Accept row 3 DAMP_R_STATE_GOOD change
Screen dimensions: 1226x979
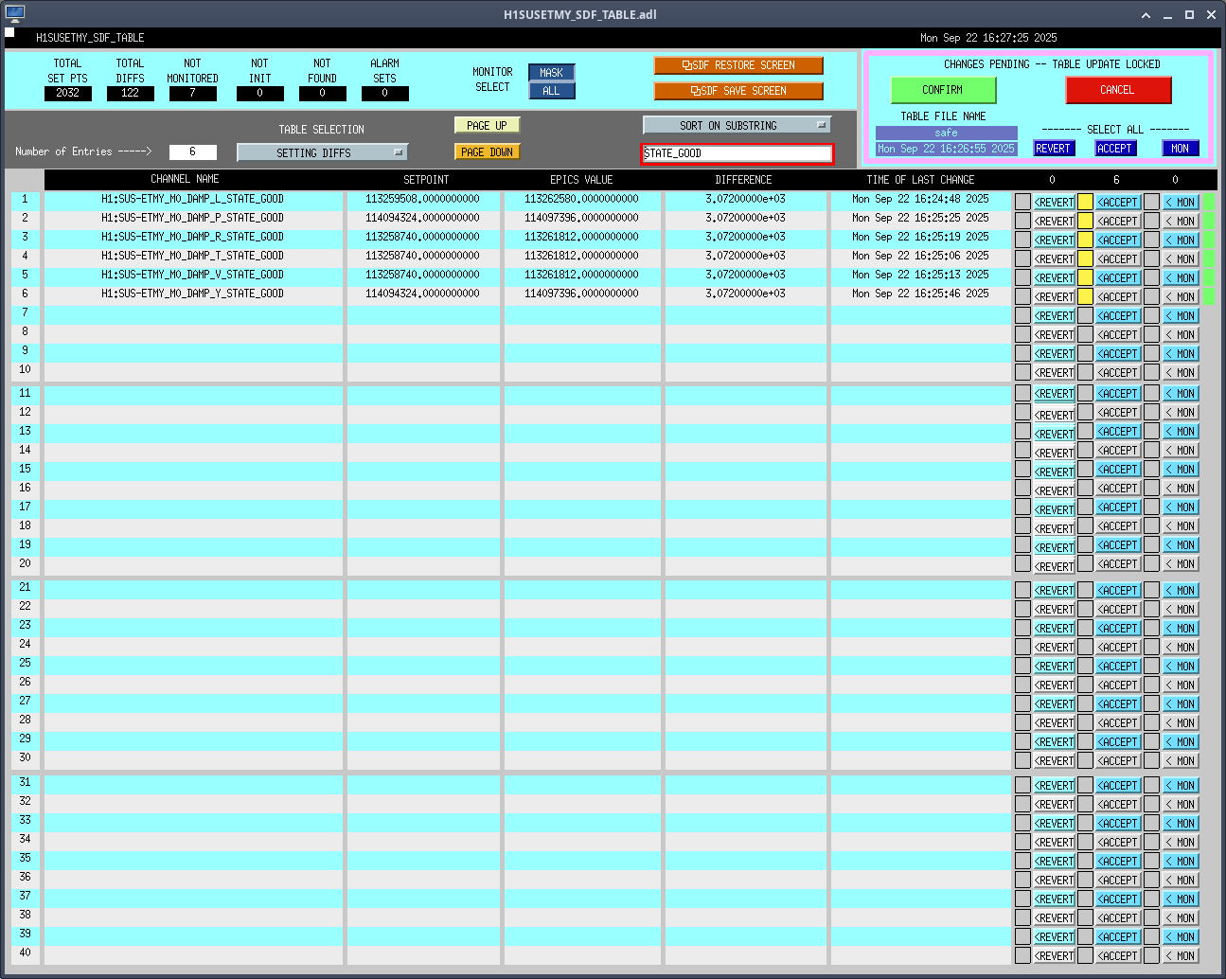click(x=1117, y=240)
